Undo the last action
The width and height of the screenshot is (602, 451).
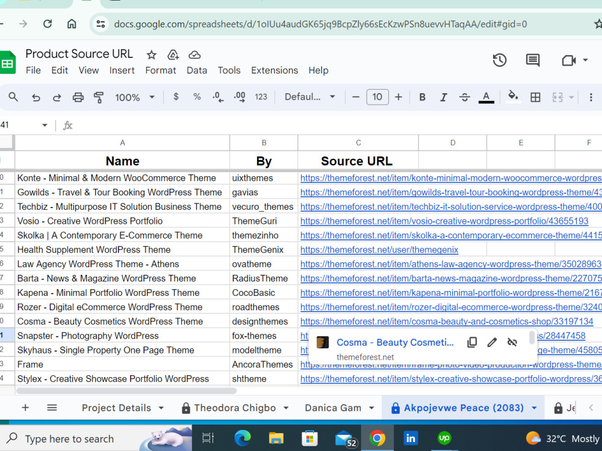pyautogui.click(x=36, y=97)
